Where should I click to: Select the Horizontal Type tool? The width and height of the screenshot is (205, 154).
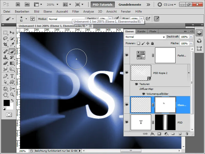(x=12, y=76)
